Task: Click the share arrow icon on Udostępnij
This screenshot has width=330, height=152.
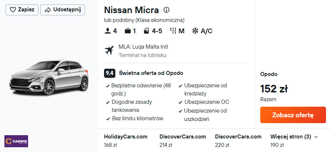Action: (47, 10)
